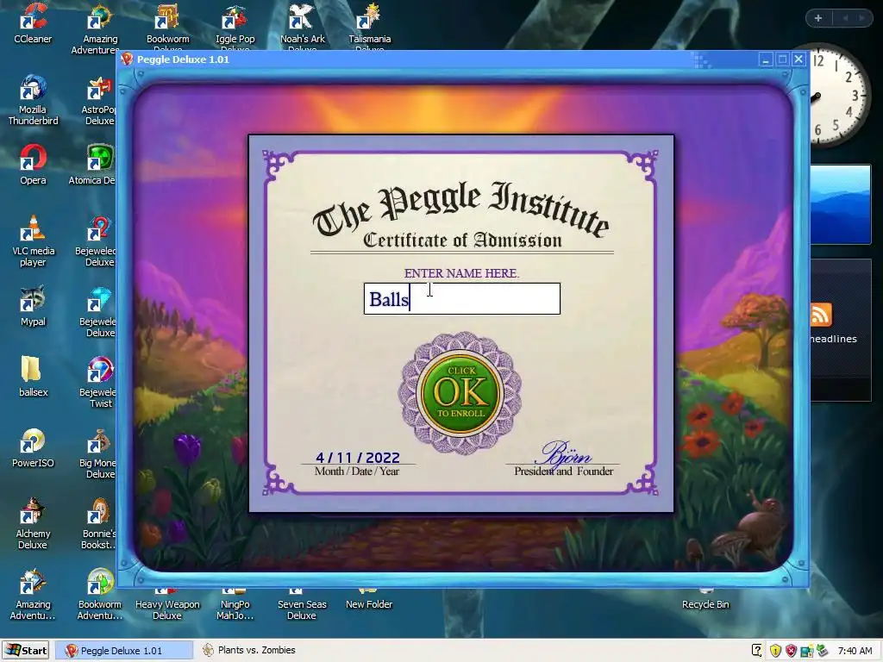Select the Iggle Pop desktop icon
Image resolution: width=883 pixels, height=662 pixels.
tap(235, 27)
